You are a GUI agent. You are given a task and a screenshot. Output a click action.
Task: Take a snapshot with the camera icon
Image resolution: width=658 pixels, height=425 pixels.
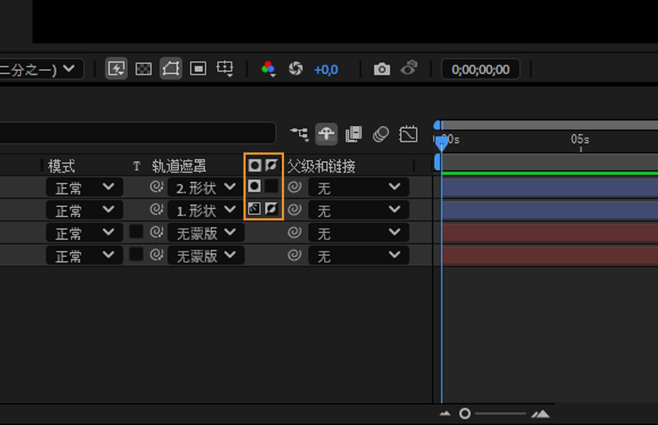tap(382, 69)
